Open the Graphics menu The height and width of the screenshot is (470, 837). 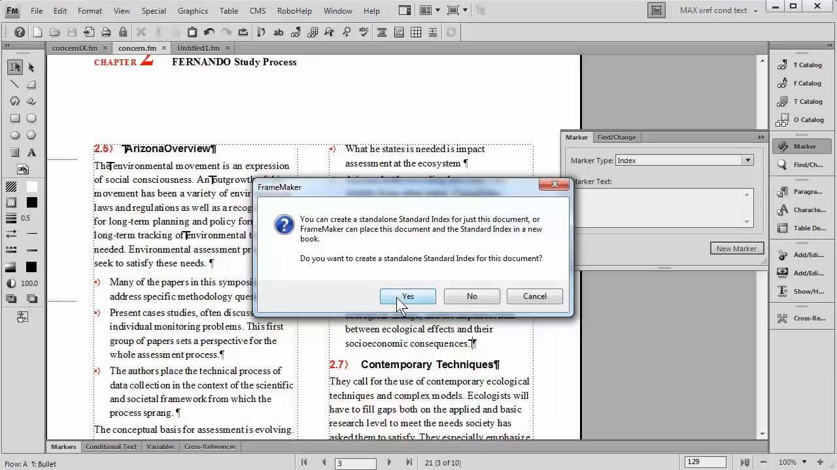tap(193, 11)
